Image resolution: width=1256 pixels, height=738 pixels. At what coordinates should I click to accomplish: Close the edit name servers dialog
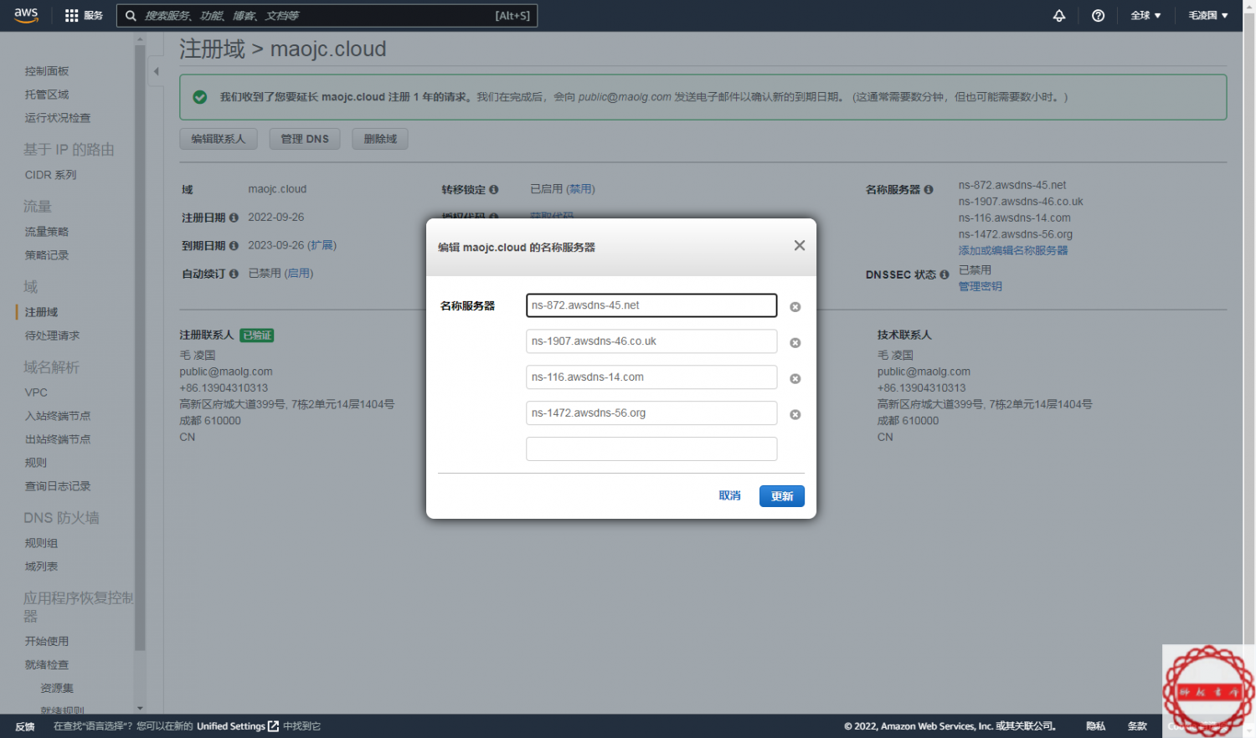(x=800, y=245)
